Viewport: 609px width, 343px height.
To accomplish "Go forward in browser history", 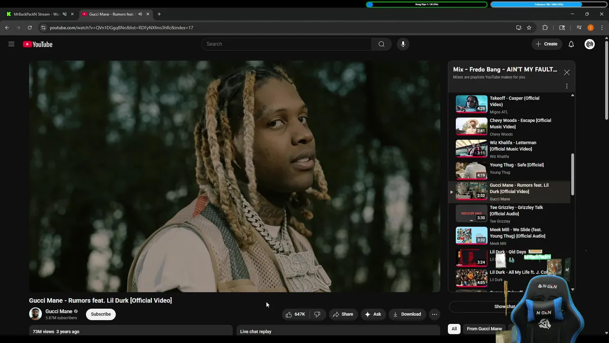I will pos(19,28).
